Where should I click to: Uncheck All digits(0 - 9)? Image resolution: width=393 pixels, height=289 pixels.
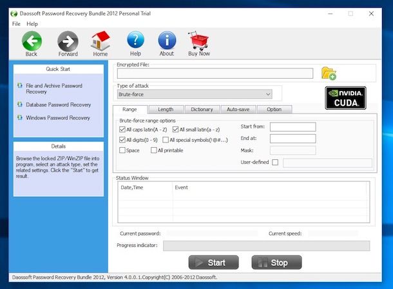coord(122,140)
